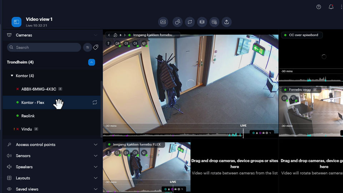Screen dimensions: 343x193
Task: Click the megaphone speaker icon on Inngang kjøkken fornebu FLEX tile
Action: click(x=144, y=153)
